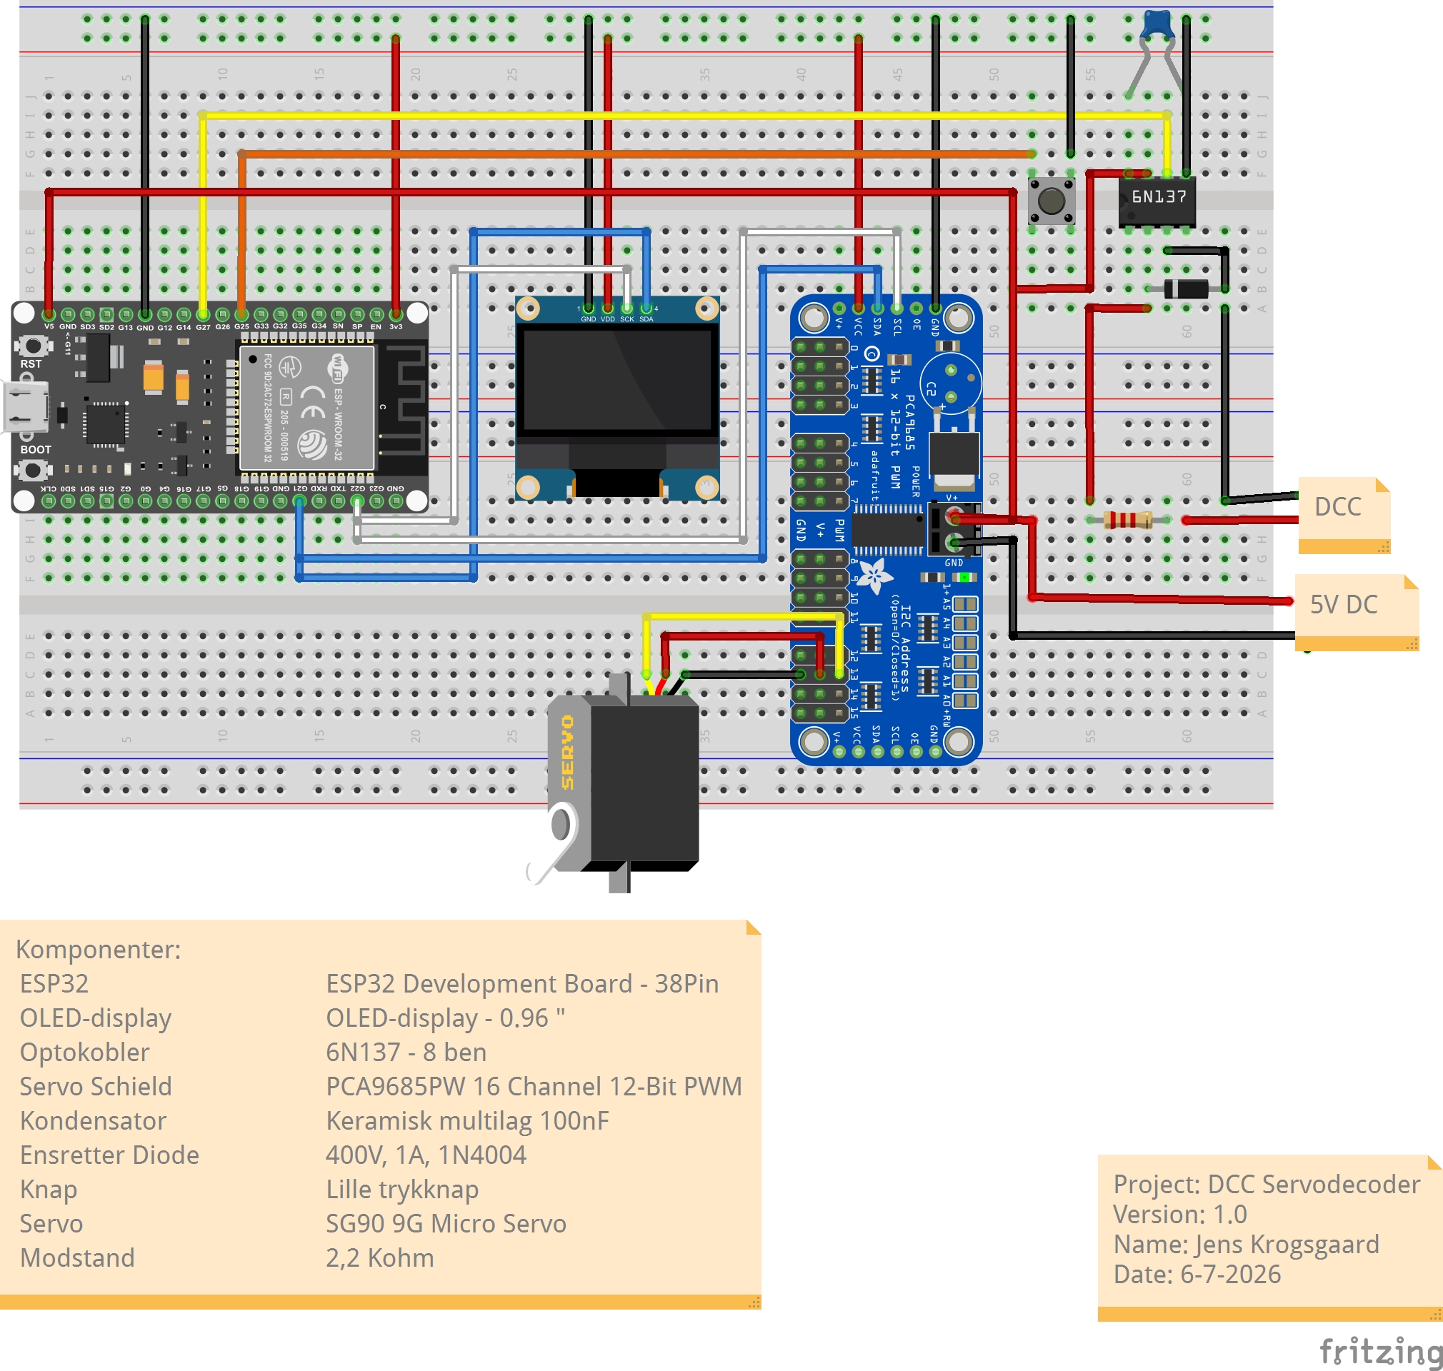
Task: Click the GND screw terminal on PCA9685
Action: click(953, 541)
